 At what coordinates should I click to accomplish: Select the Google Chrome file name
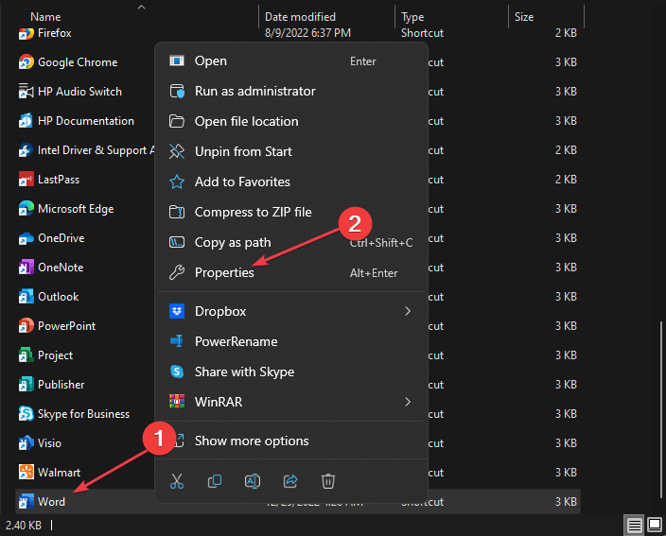[x=78, y=62]
